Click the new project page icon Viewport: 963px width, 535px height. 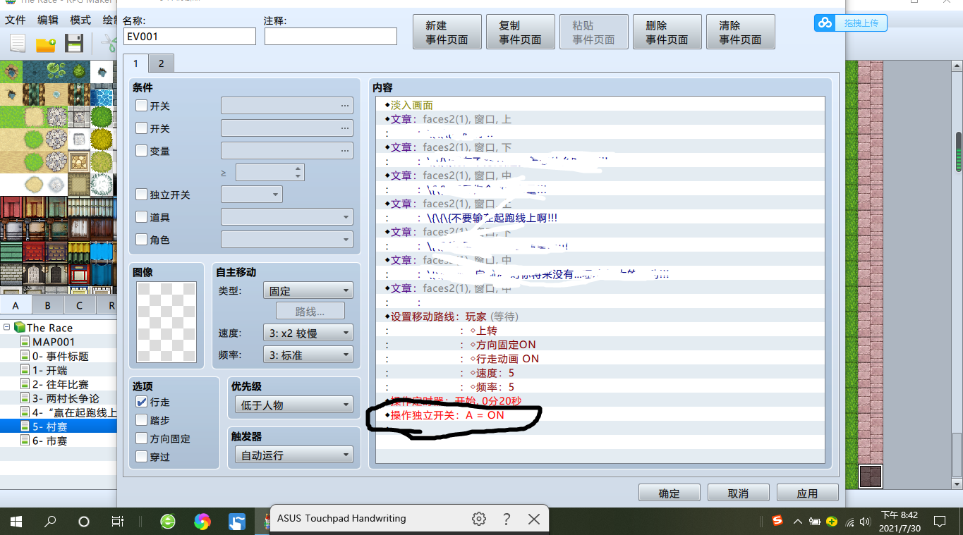pyautogui.click(x=18, y=44)
